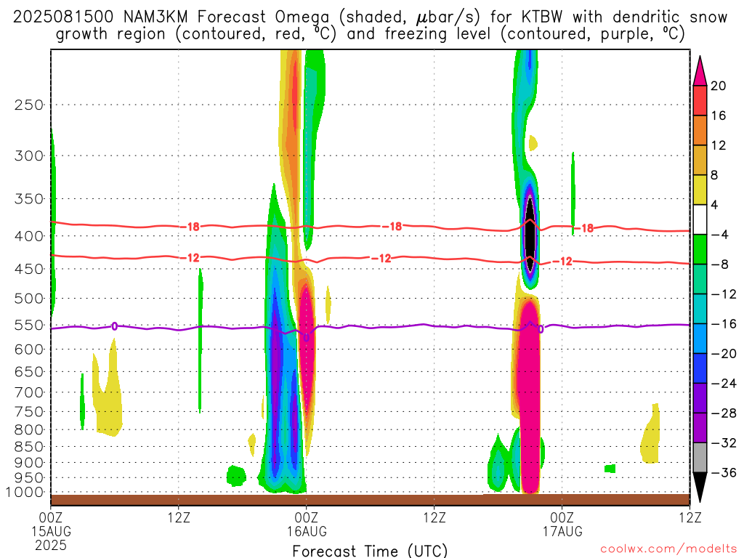Click the colorbar label 16
This screenshot has width=744, height=558.
coord(719,116)
